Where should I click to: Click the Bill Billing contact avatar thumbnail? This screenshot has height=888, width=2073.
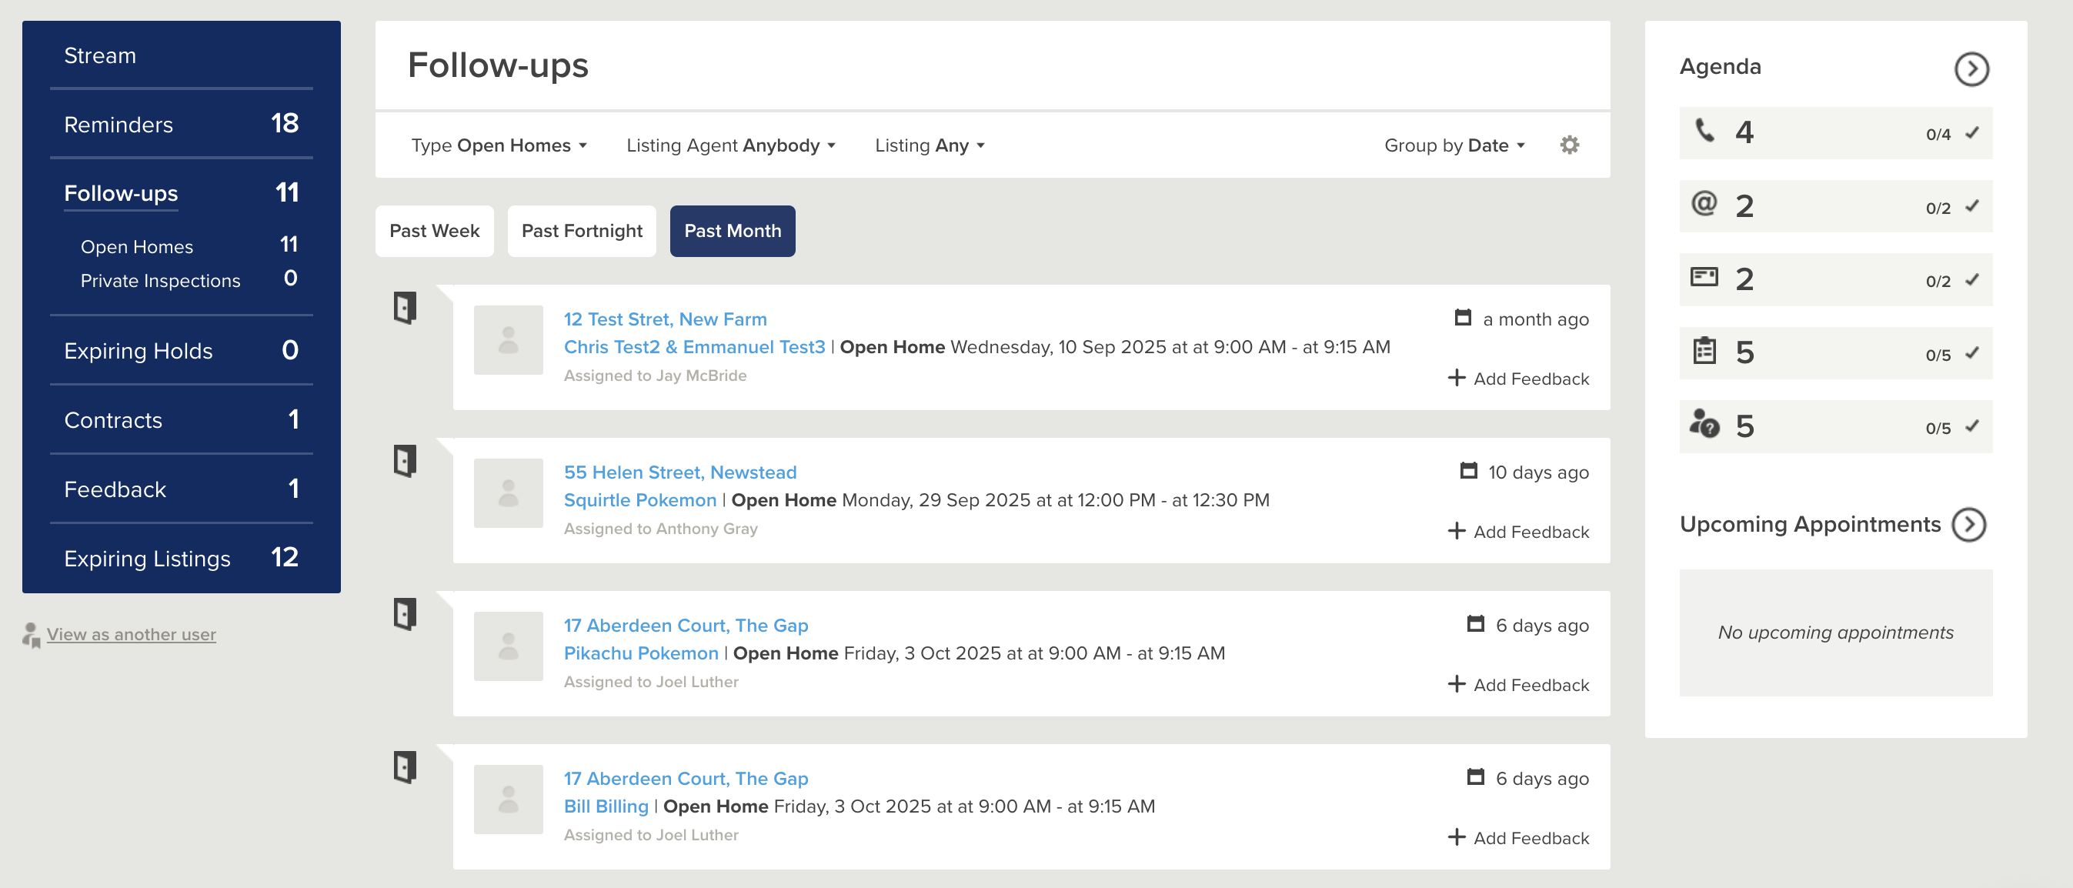[x=508, y=800]
